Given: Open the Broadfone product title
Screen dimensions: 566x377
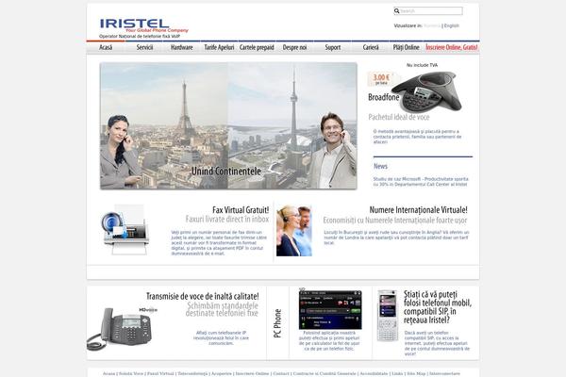Looking at the screenshot, I should click(384, 97).
